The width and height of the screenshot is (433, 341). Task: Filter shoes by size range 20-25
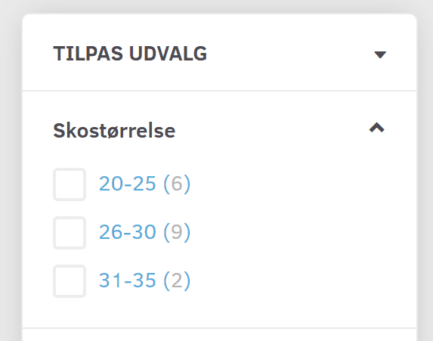point(127,184)
